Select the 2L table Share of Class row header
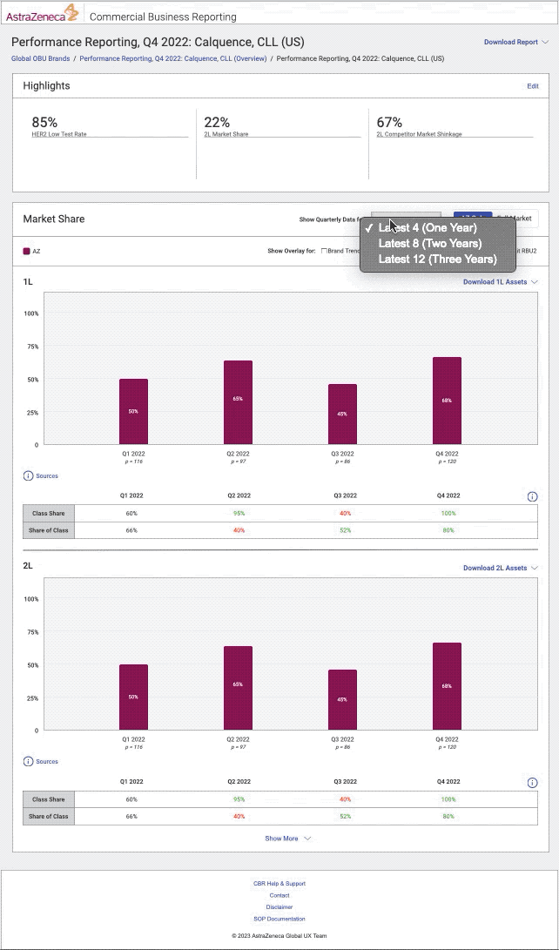Viewport: 559px width, 950px height. click(x=49, y=816)
